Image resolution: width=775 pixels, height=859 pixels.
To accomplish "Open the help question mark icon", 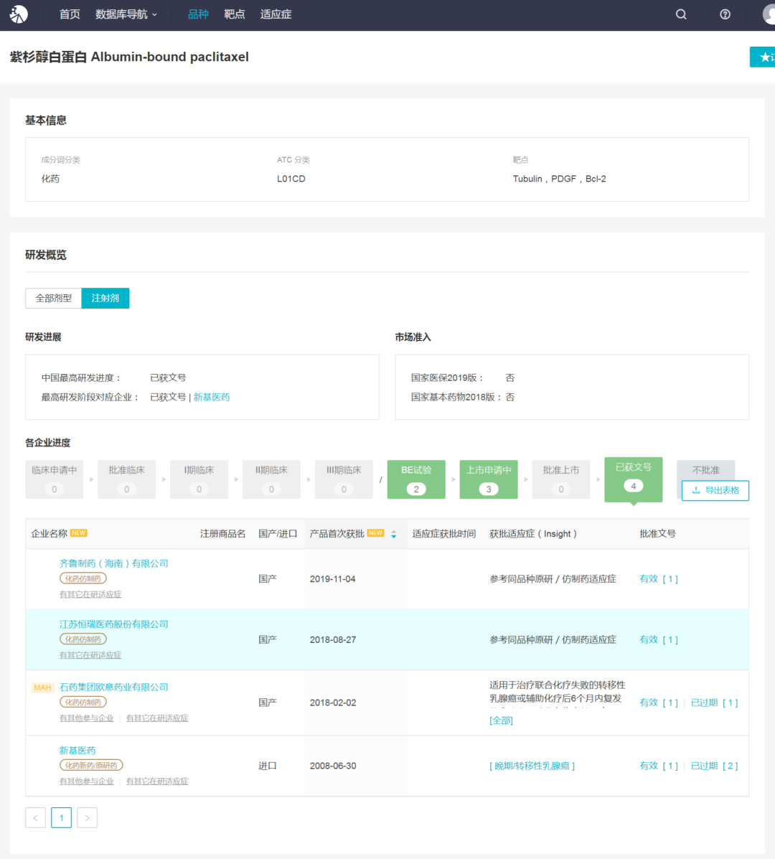I will pyautogui.click(x=725, y=14).
